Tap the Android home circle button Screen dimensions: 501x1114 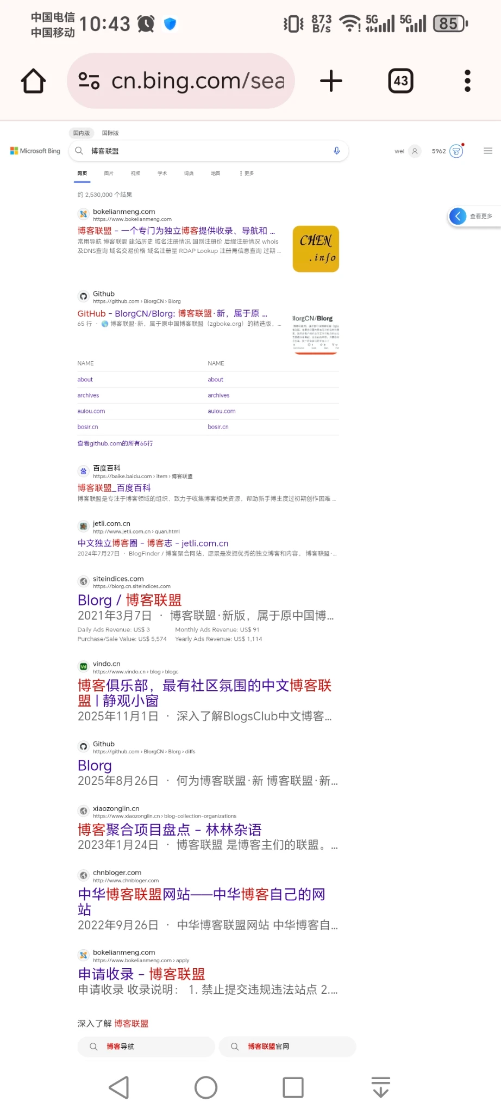(206, 1087)
